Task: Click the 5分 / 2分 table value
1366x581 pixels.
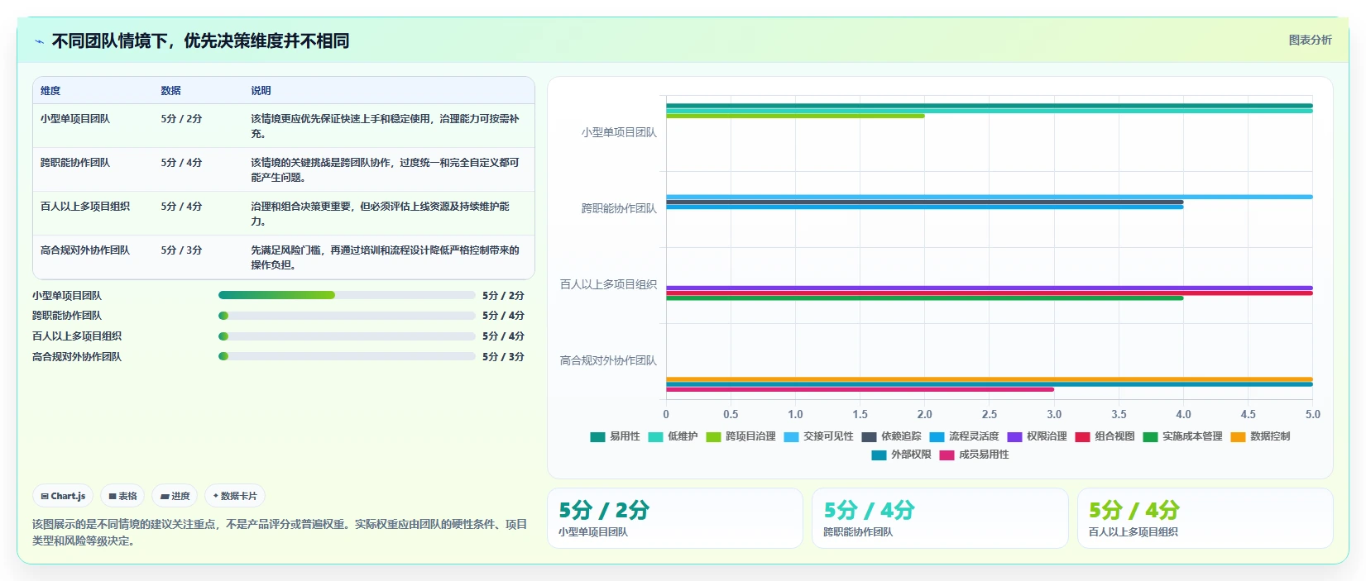Action: point(182,119)
